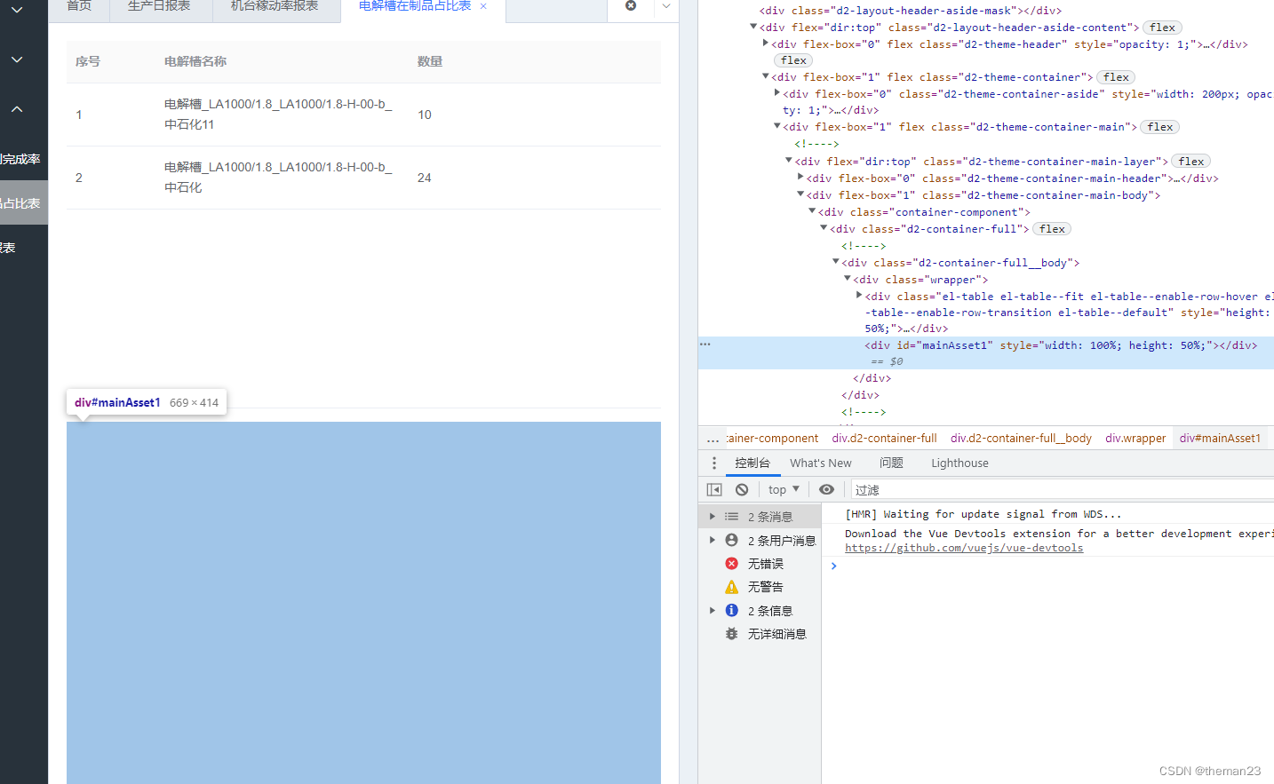Select div.wrapper breadcrumb
Screen dimensions: 1274x784
1135,439
